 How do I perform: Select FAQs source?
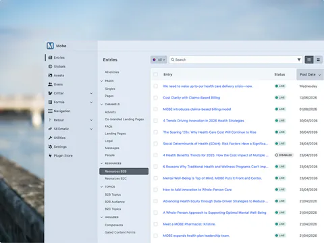pos(109,126)
